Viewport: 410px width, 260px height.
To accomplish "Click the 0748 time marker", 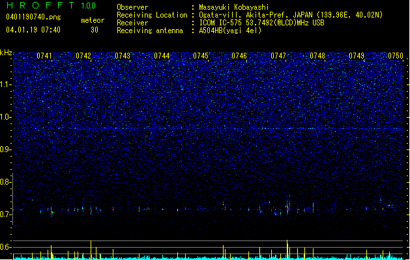I will pyautogui.click(x=317, y=56).
